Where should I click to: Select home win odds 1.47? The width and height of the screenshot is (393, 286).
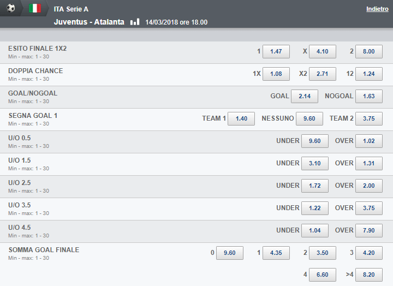click(x=276, y=51)
